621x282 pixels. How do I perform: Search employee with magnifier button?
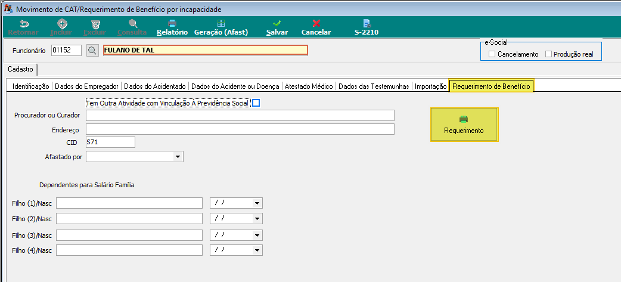tap(92, 50)
